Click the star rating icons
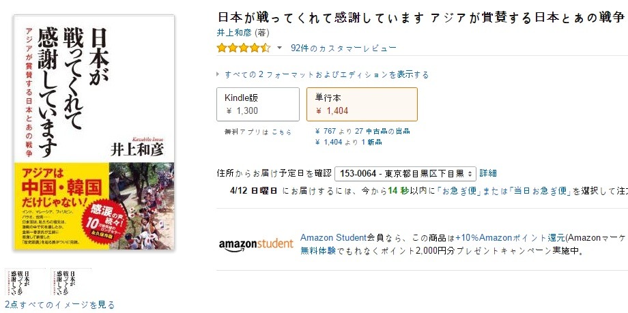628x313 pixels. 243,48
